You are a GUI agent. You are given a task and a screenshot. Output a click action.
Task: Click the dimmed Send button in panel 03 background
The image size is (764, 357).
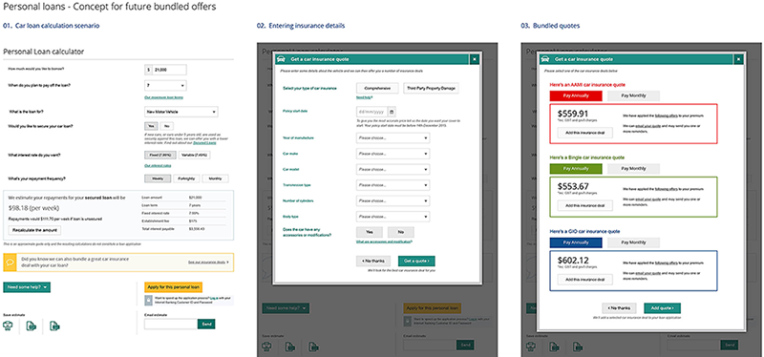coord(730,346)
